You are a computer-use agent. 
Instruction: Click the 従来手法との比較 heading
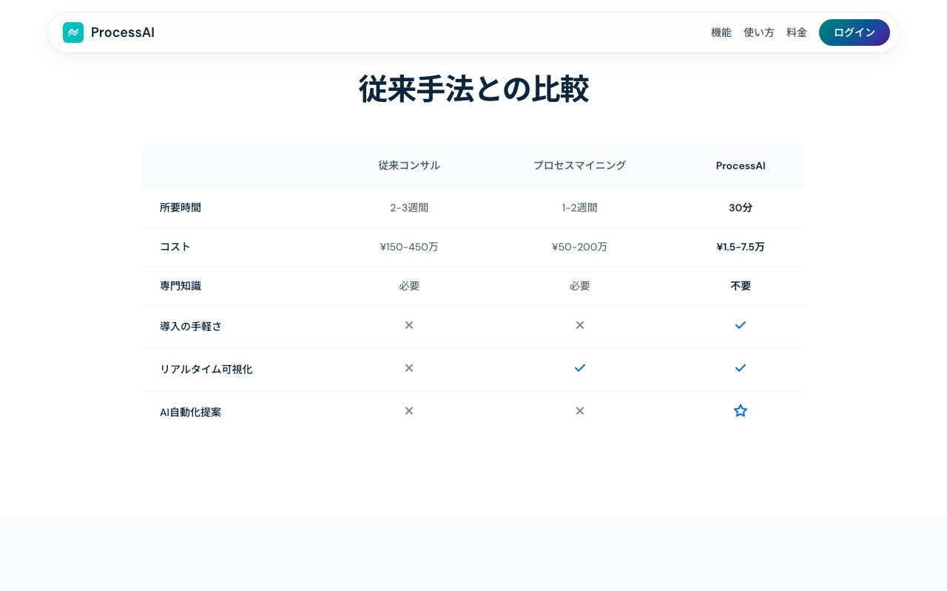pos(473,89)
